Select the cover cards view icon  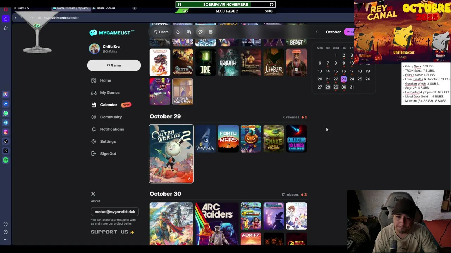200,32
